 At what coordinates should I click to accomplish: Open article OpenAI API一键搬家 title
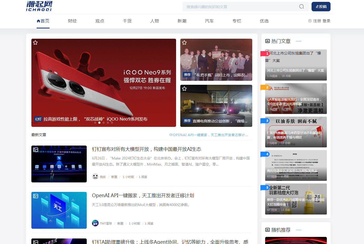pos(143,196)
